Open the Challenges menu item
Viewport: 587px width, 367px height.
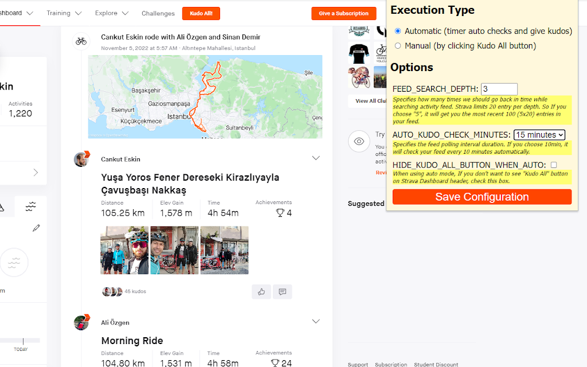(x=158, y=14)
